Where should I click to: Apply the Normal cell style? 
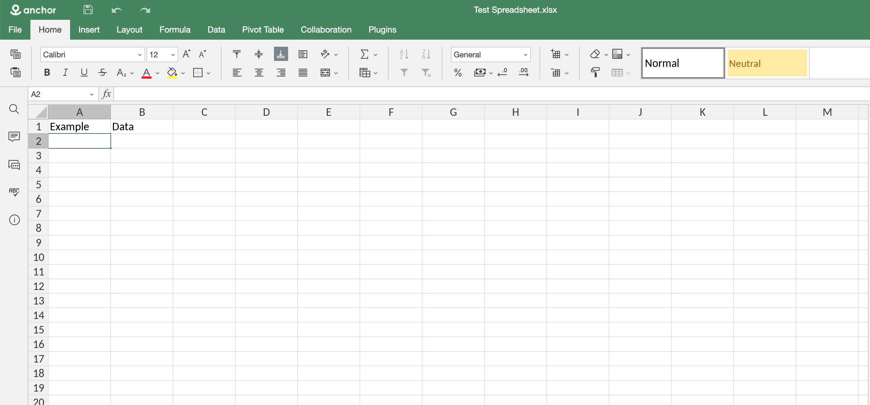pos(683,63)
